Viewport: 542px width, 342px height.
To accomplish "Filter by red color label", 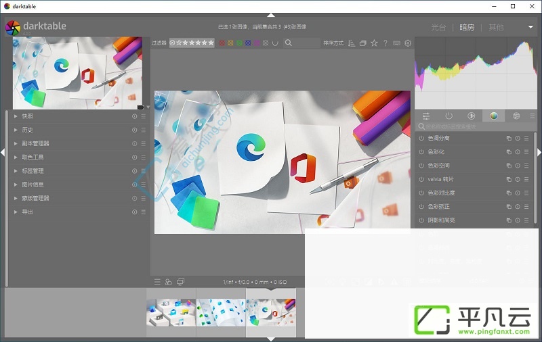I will tap(222, 43).
